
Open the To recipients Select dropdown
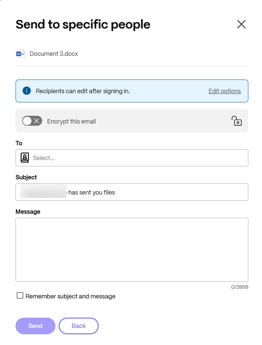pos(137,158)
